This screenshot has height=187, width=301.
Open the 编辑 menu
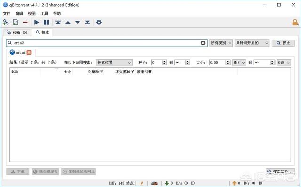point(19,14)
